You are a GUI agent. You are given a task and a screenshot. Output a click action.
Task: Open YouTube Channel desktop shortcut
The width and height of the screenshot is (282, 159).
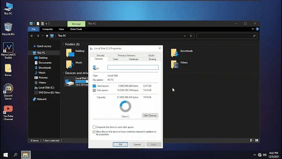point(8,113)
